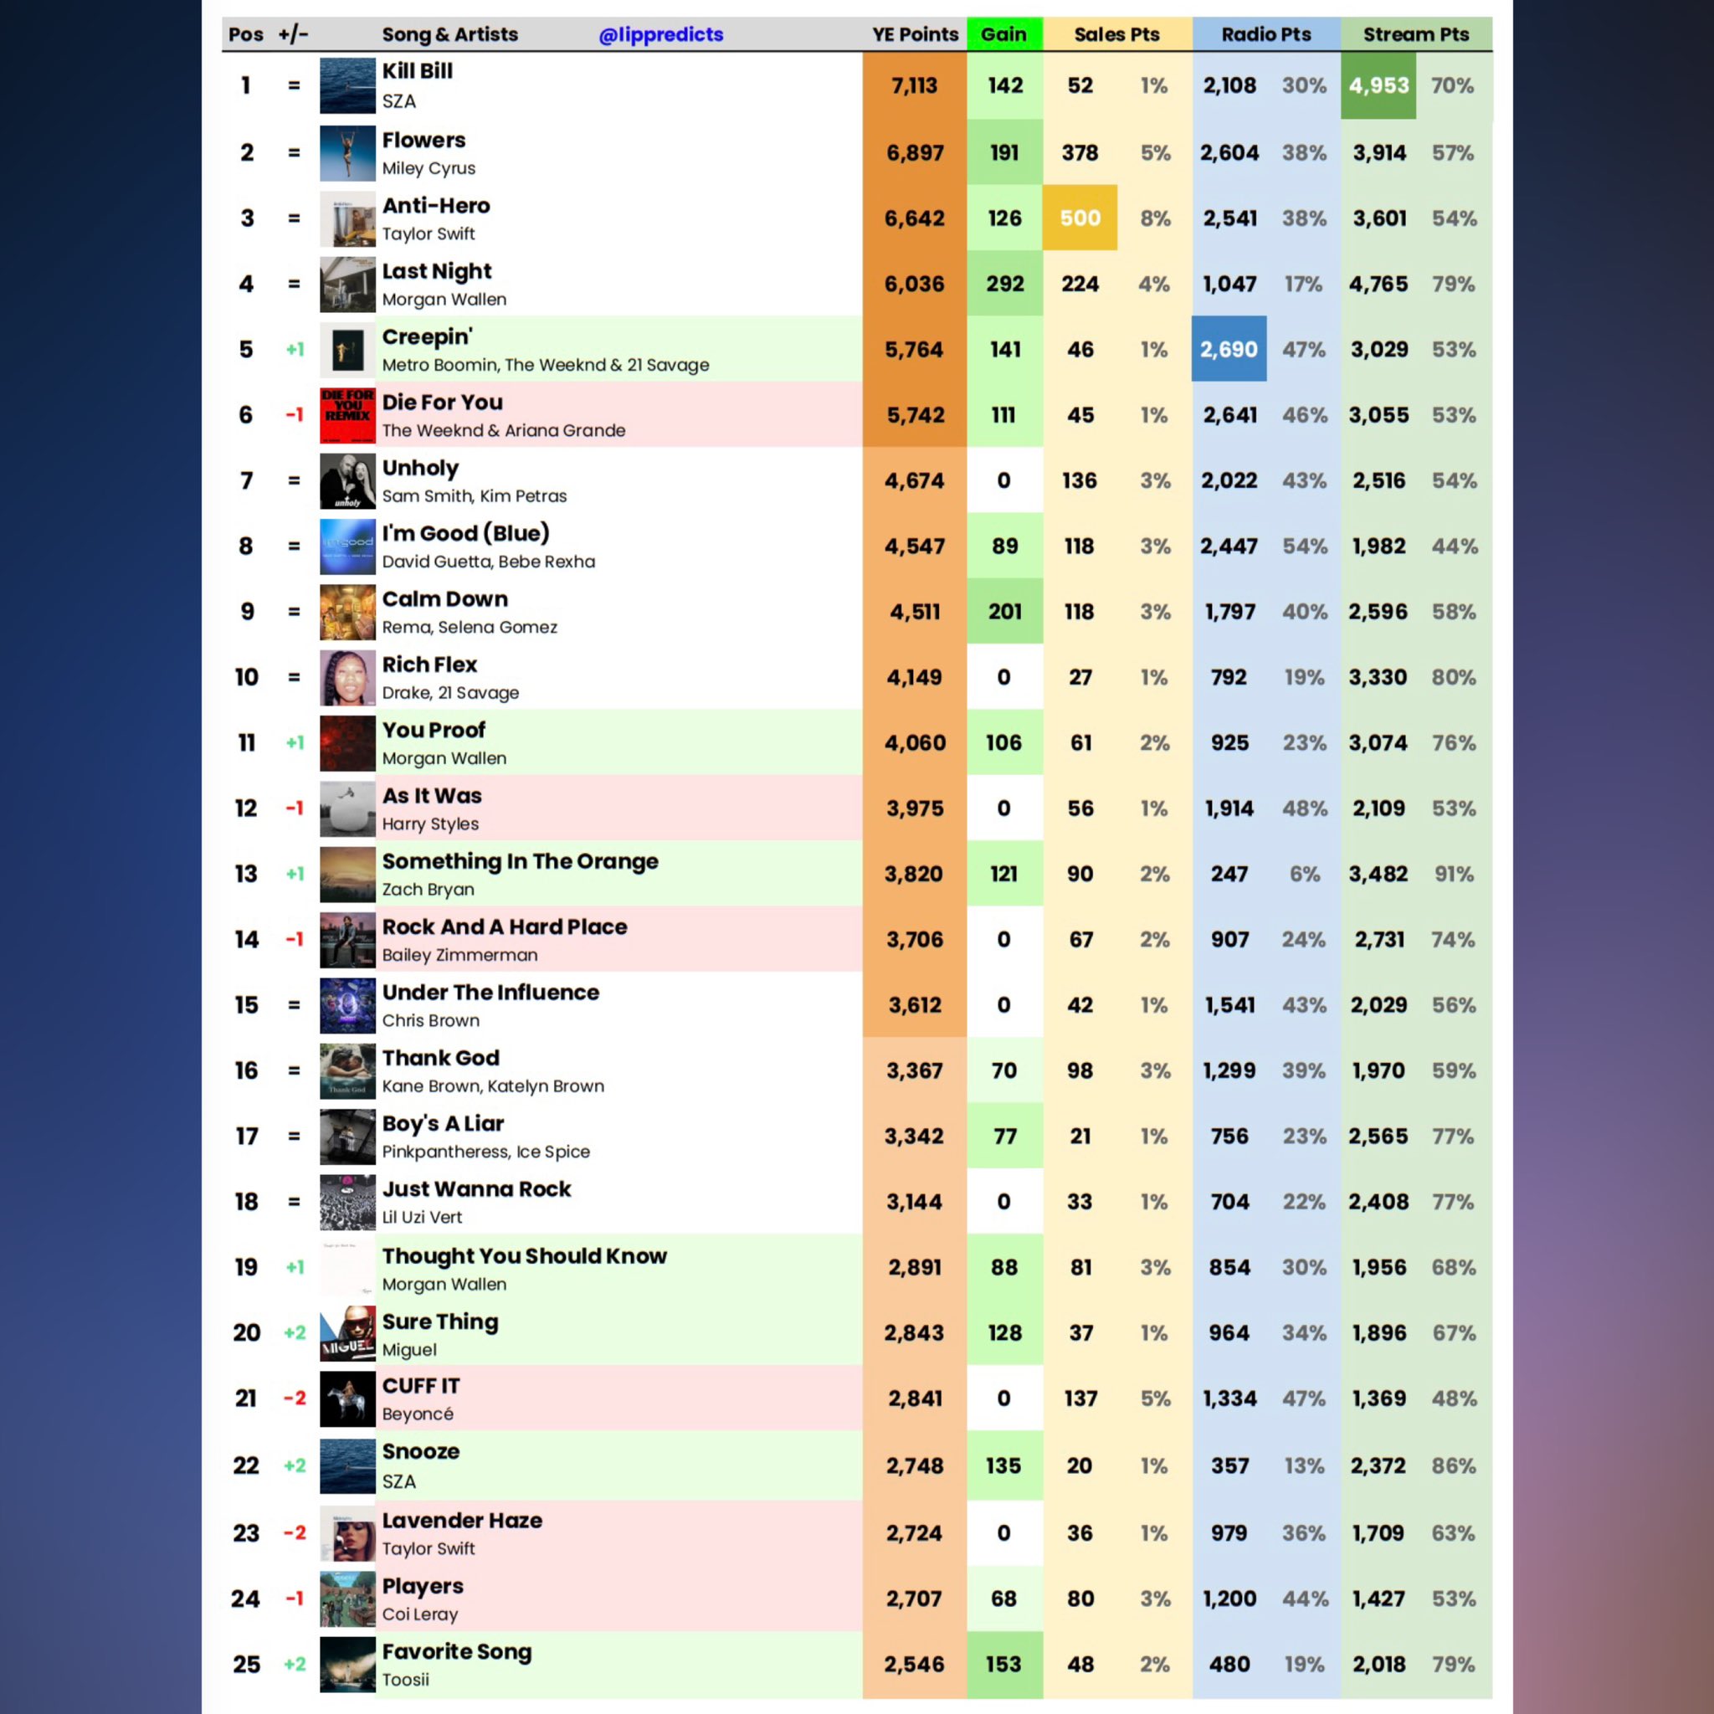Click the Sure Thing Miguel cover image

(x=346, y=1332)
